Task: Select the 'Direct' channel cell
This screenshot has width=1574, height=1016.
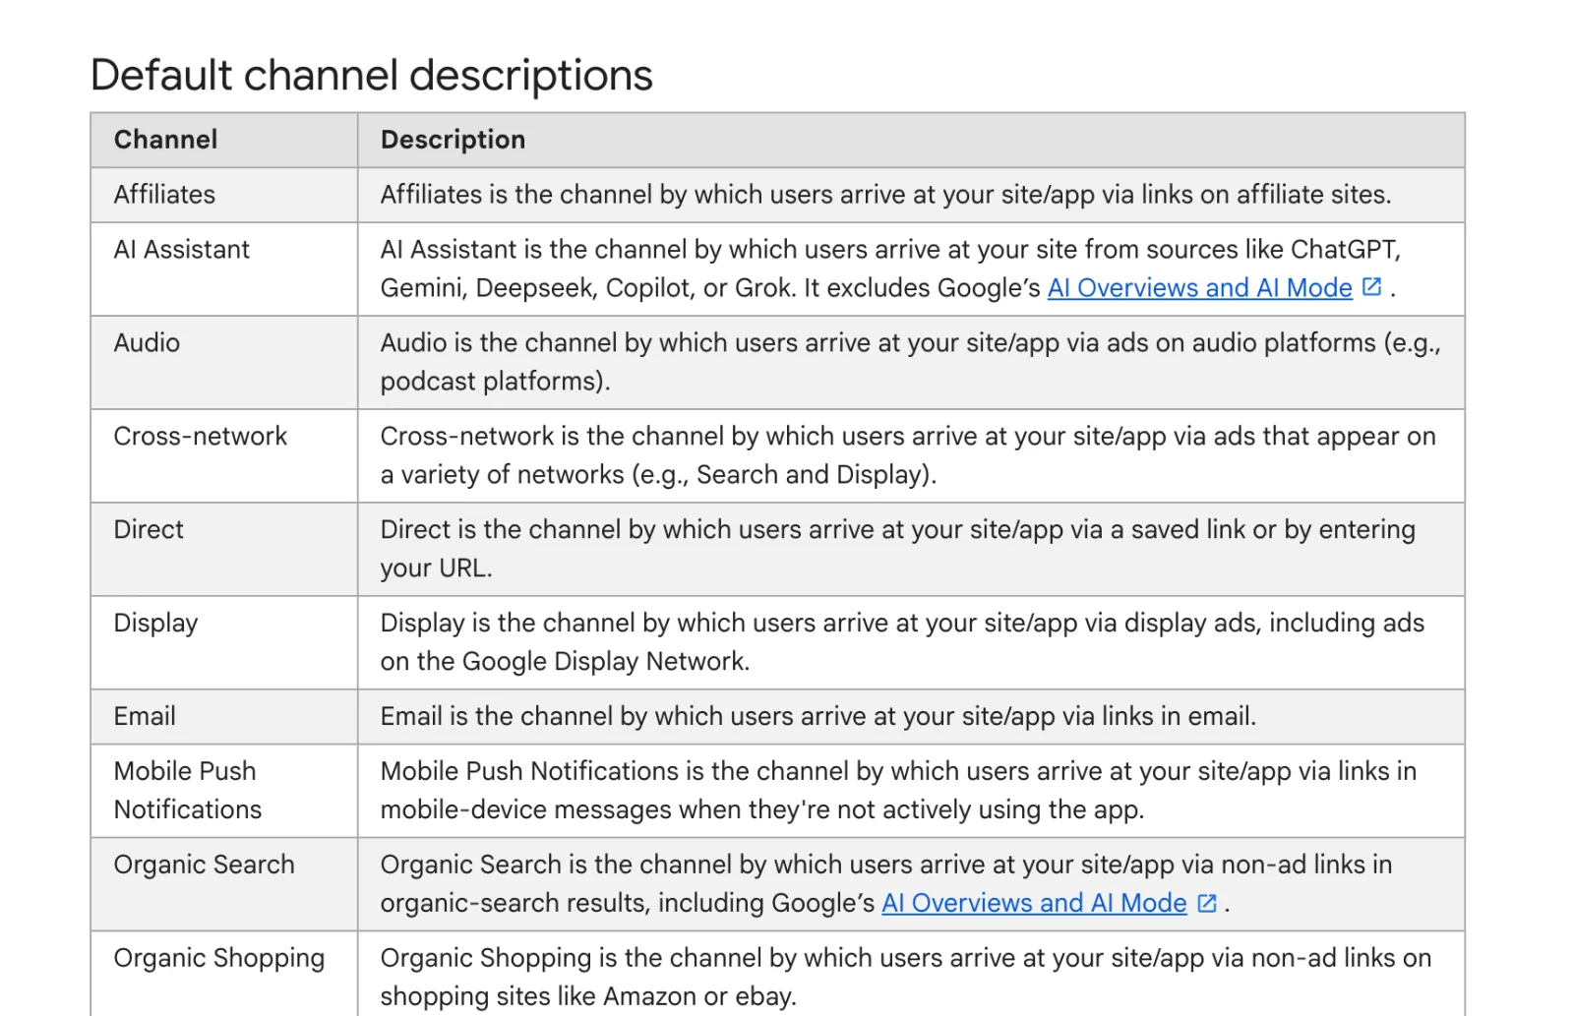Action: point(224,549)
